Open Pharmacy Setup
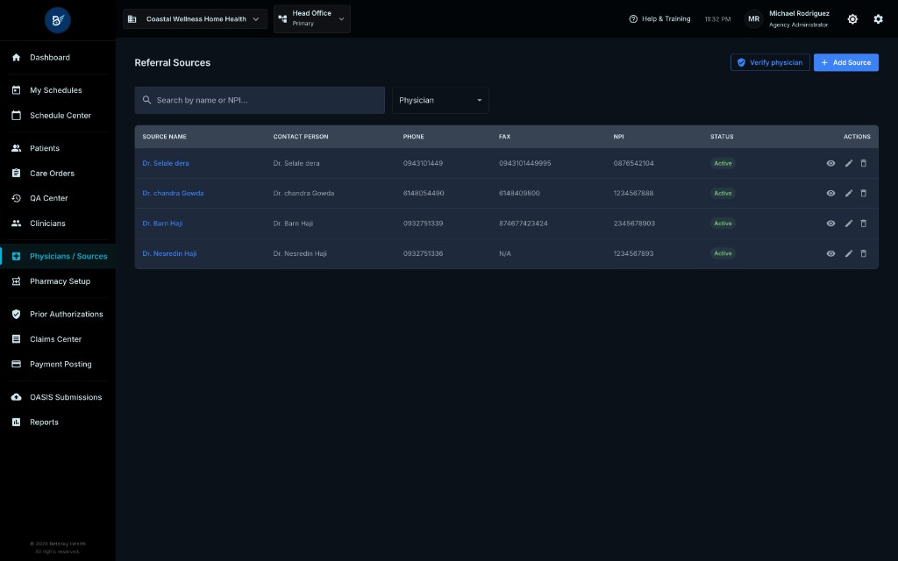The height and width of the screenshot is (561, 898). tap(58, 281)
